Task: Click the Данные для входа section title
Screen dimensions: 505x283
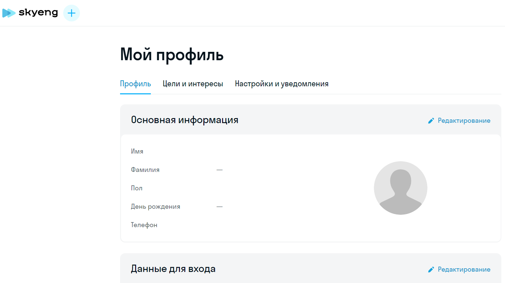Action: (x=173, y=269)
